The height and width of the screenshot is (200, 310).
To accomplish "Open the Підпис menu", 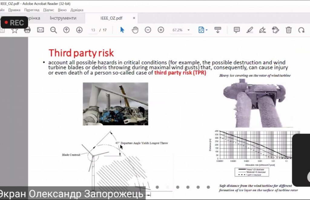I will (x=49, y=10).
